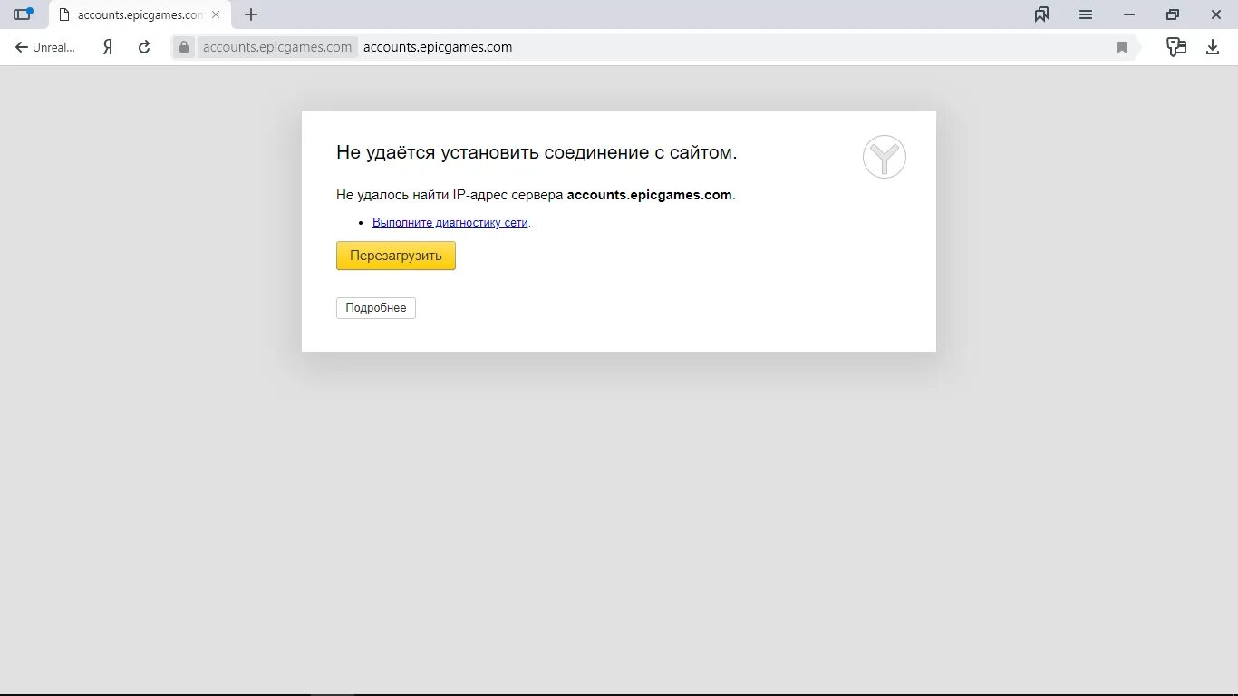Image resolution: width=1238 pixels, height=696 pixels.
Task: Reload the page with the refresh icon
Action: coord(144,47)
